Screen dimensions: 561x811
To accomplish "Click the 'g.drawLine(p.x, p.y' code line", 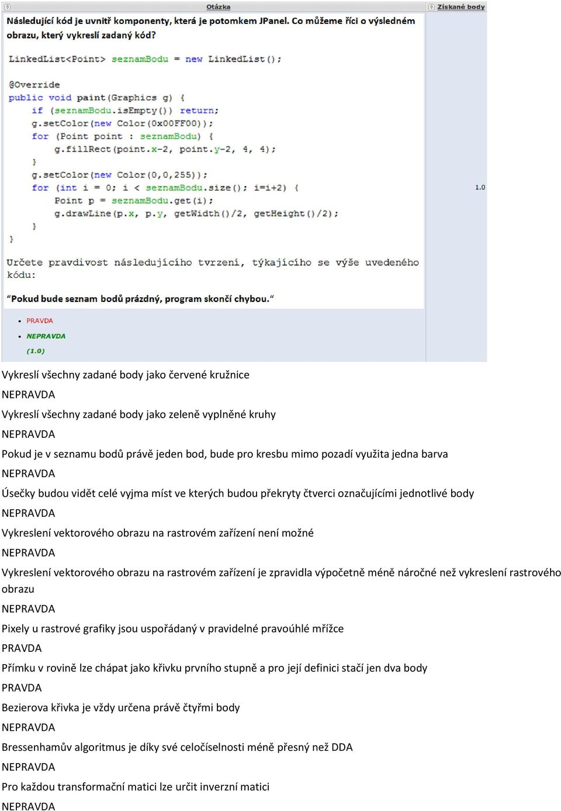I will coord(196,214).
